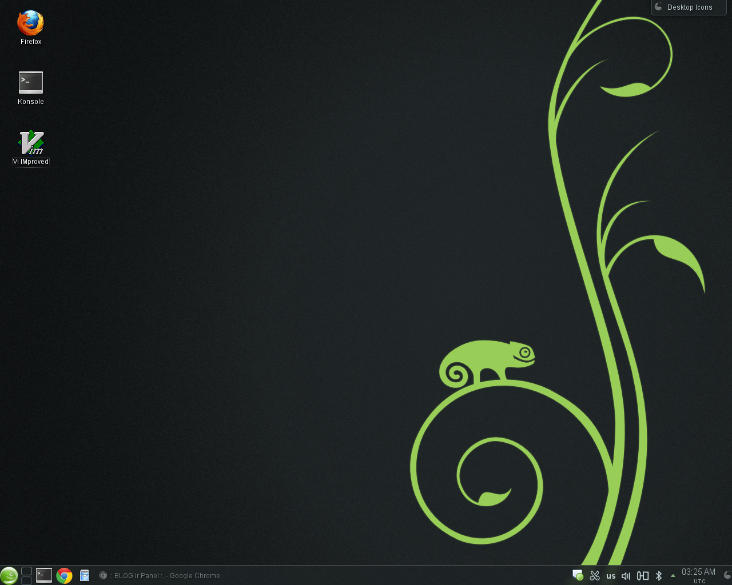Activate the BLOG.ir Panel Chrome window task

pyautogui.click(x=160, y=575)
